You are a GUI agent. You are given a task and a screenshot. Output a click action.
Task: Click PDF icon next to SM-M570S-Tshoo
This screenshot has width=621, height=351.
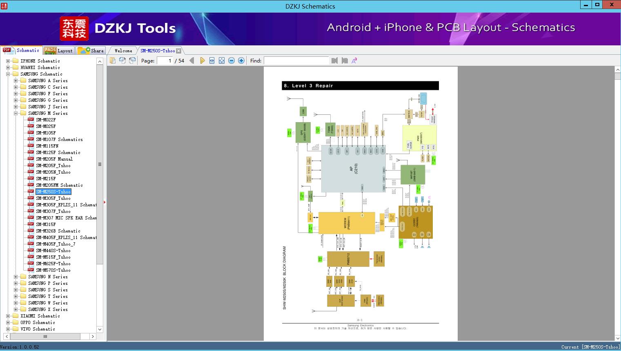[31, 270]
